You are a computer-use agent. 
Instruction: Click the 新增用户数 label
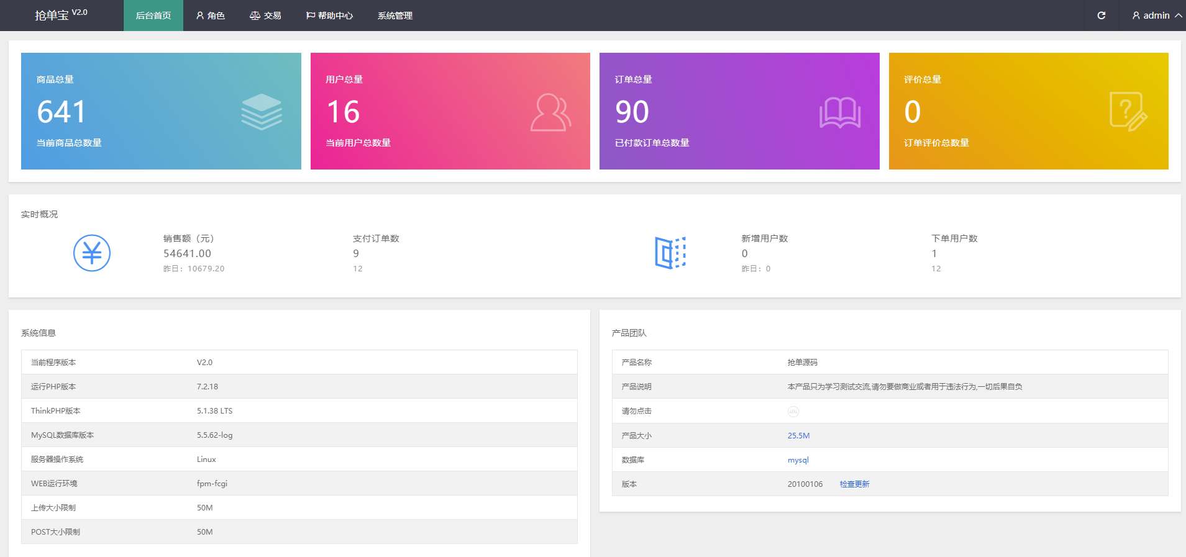(x=765, y=238)
